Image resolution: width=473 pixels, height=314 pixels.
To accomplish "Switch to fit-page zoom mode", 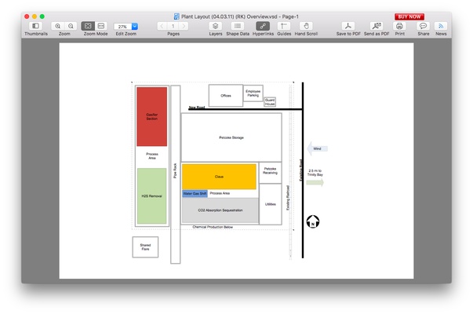I will point(88,27).
